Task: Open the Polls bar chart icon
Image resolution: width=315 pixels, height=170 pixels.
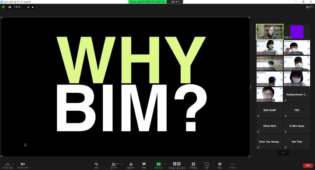Action: coord(131,164)
